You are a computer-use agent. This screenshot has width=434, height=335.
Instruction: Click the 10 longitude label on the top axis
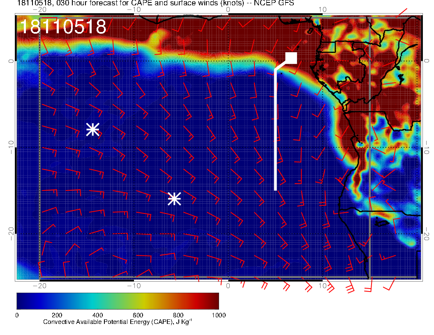tap(323, 9)
